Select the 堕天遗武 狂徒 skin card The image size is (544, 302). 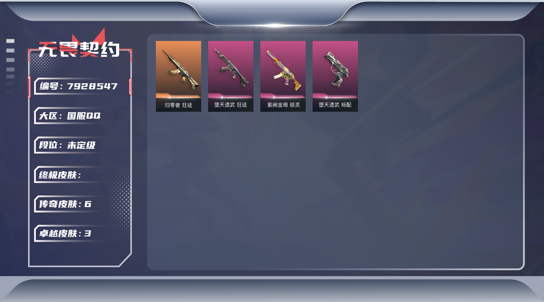(231, 76)
